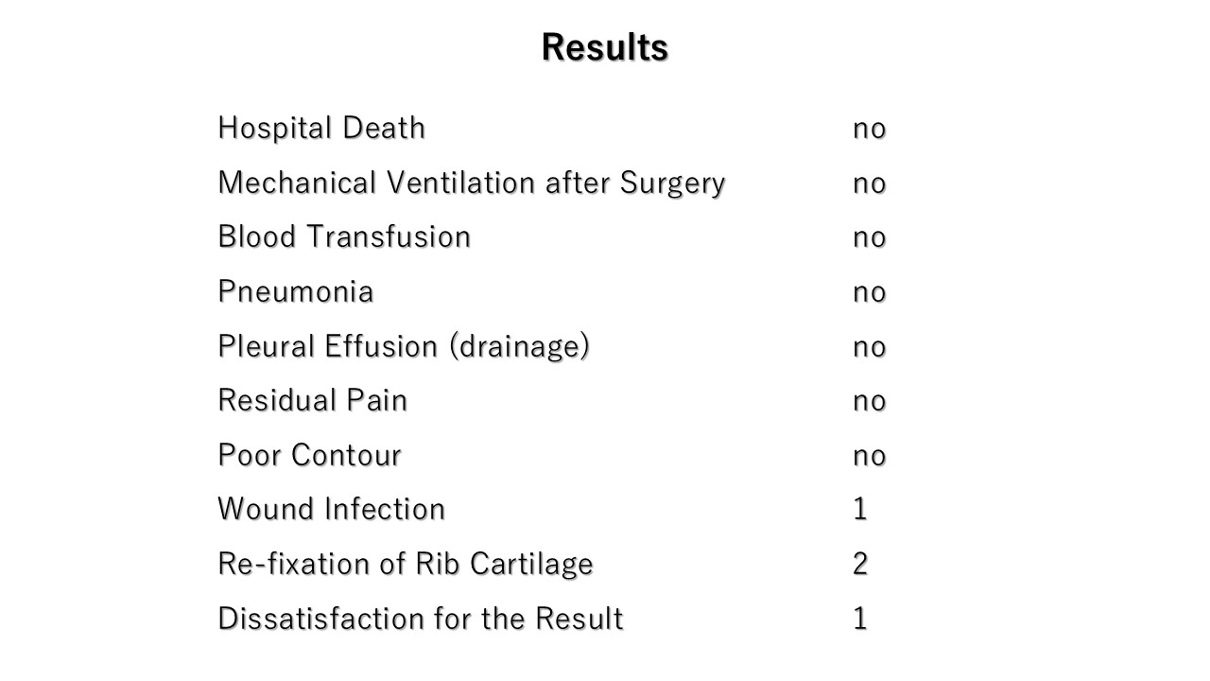The width and height of the screenshot is (1210, 681).
Task: Click the "Residual Pain" label
Action: pyautogui.click(x=312, y=400)
